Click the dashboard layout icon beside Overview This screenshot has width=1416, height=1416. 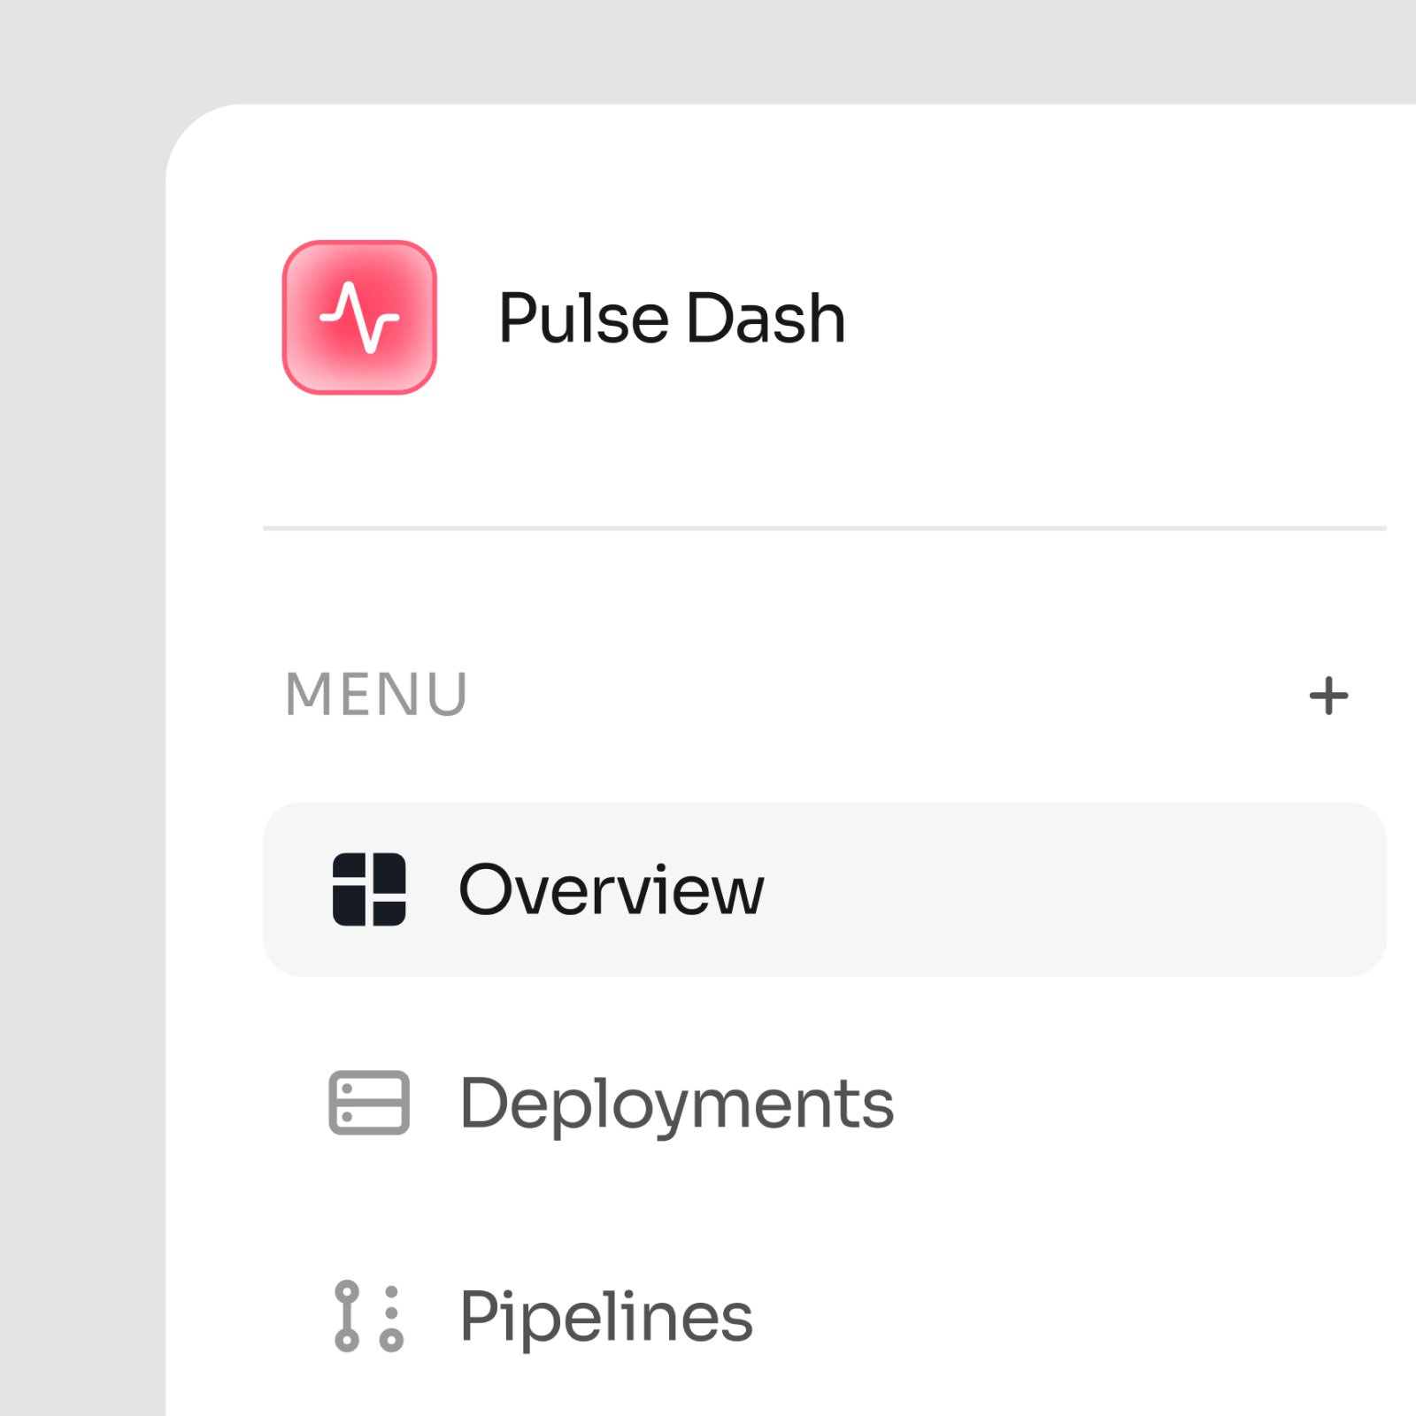point(370,889)
